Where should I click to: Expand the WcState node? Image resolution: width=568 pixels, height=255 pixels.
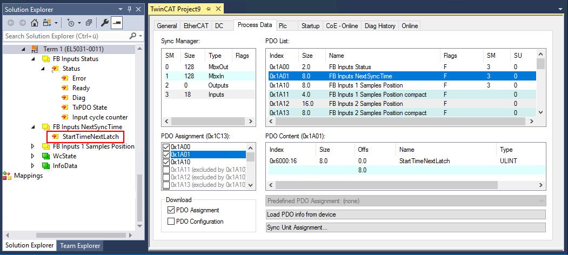pyautogui.click(x=33, y=156)
